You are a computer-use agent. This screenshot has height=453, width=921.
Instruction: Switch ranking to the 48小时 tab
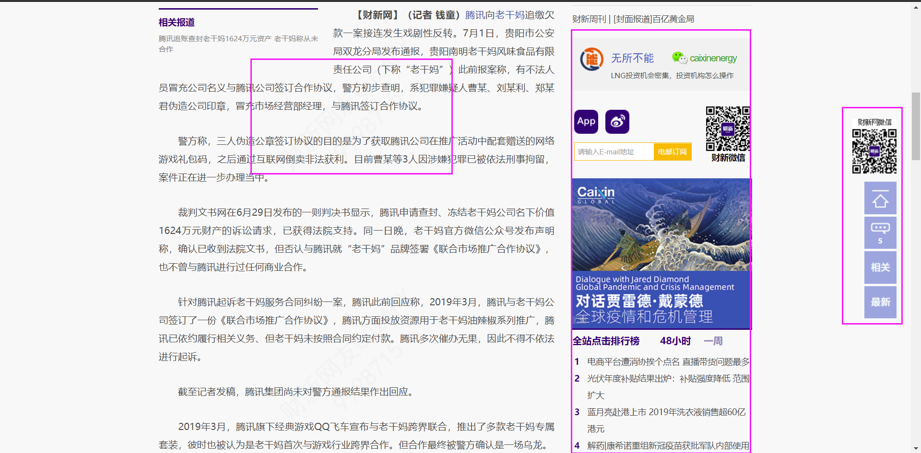(675, 341)
